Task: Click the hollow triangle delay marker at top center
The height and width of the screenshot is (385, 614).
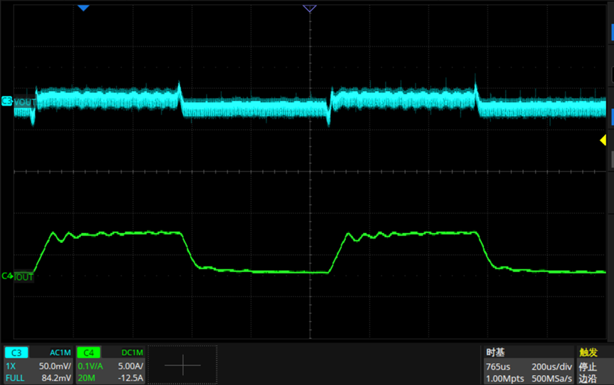Action: 309,9
